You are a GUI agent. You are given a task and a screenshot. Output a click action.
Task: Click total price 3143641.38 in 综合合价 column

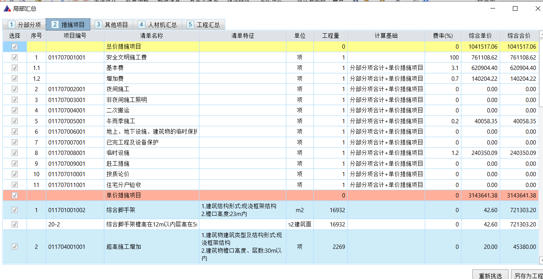pos(519,195)
